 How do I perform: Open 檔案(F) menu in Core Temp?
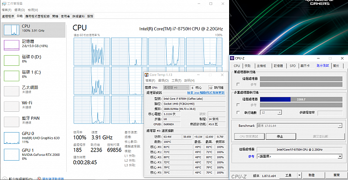point(150,80)
